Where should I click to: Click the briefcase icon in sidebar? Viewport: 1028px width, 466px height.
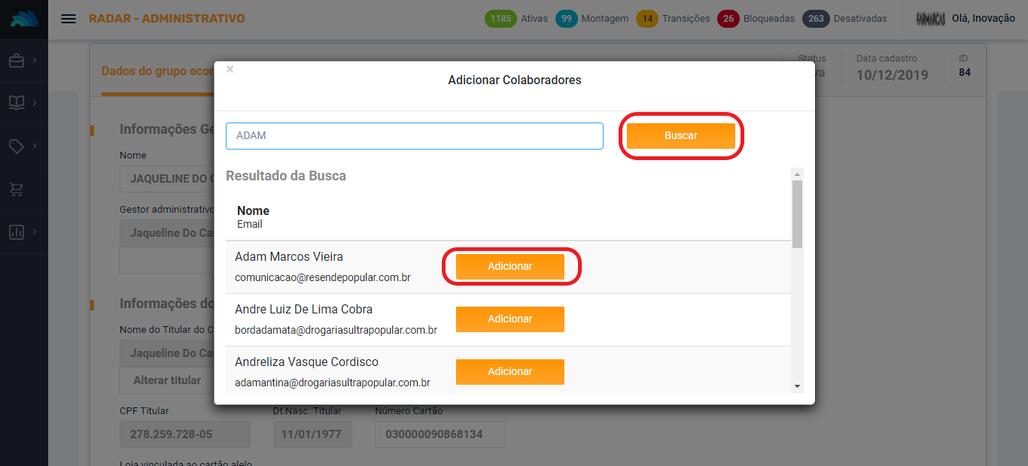[x=17, y=61]
